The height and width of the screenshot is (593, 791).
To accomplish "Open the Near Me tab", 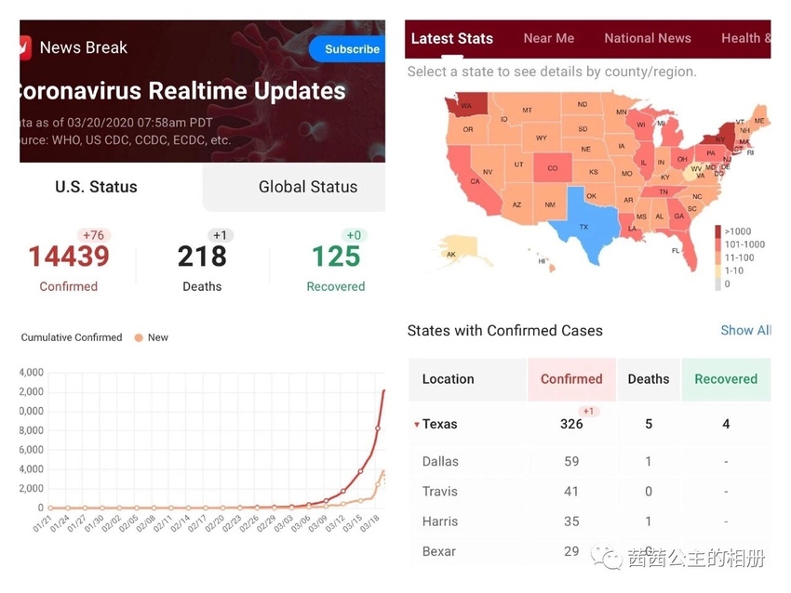I will point(549,38).
